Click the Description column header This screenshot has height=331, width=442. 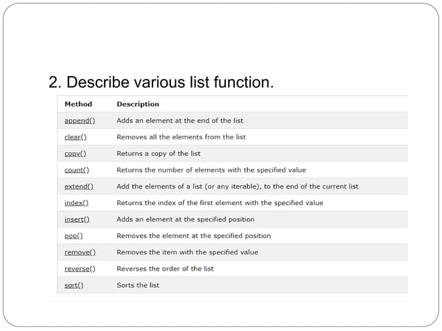click(x=137, y=104)
